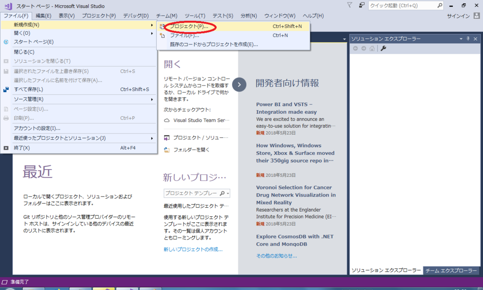Open the Solution Explorer window options dropdown arrow
The width and height of the screenshot is (483, 290).
click(460, 38)
